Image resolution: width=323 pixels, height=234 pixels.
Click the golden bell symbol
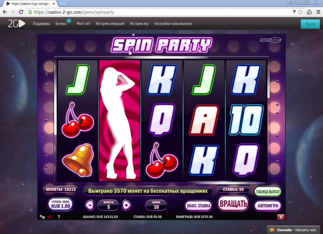tap(78, 160)
